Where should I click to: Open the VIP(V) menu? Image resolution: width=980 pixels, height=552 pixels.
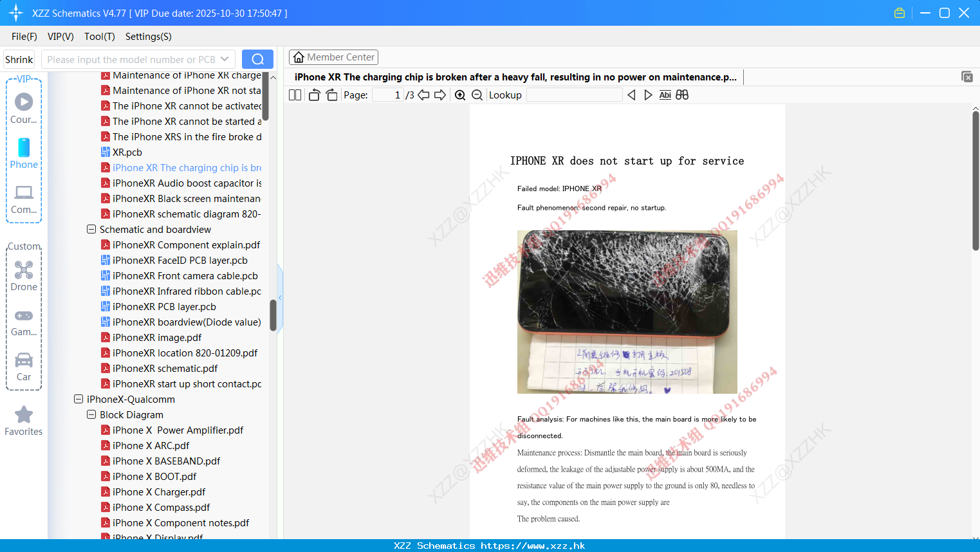coord(60,37)
